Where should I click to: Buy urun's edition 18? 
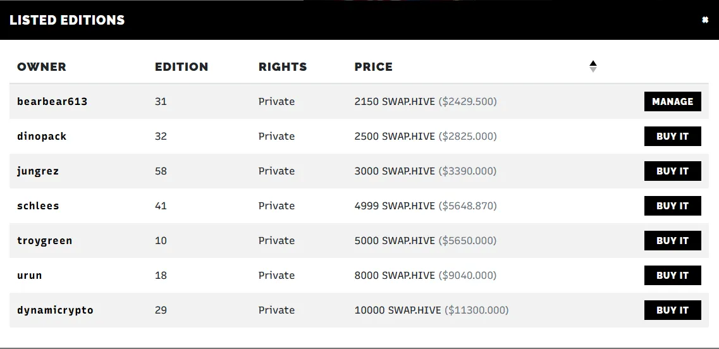(672, 275)
